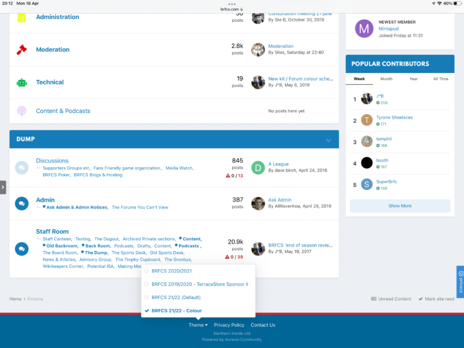Click the Discussions forum speech bubble icon
The width and height of the screenshot is (464, 348).
pyautogui.click(x=22, y=168)
